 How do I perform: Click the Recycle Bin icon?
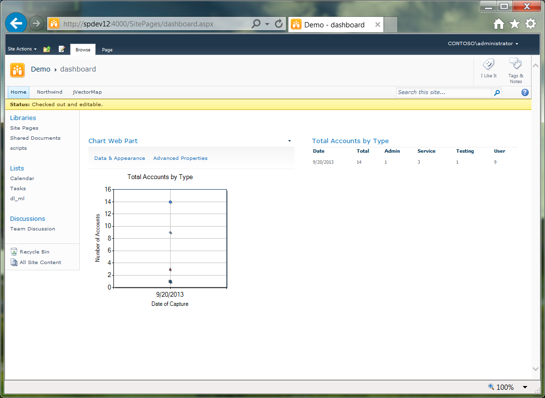click(14, 252)
